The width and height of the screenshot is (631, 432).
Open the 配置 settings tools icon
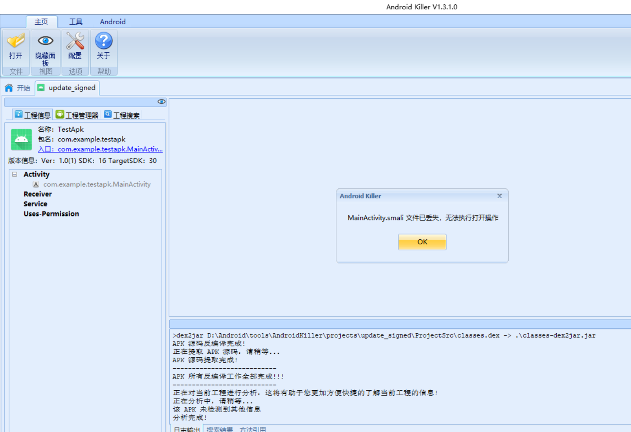pos(75,41)
